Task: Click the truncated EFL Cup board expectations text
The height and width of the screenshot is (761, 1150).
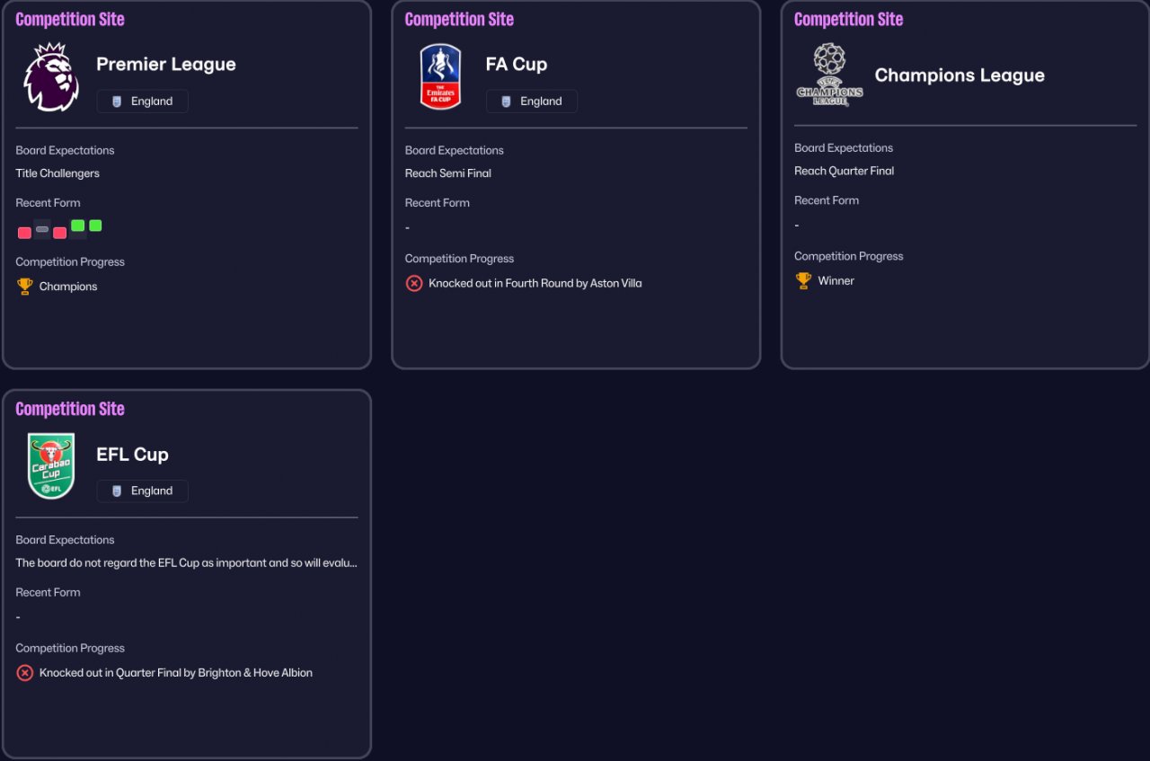Action: click(x=187, y=563)
